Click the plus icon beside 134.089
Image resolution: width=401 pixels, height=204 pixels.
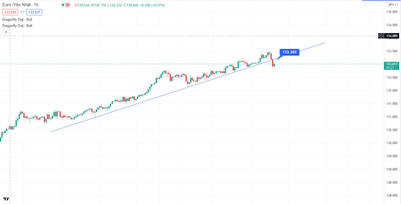381,36
